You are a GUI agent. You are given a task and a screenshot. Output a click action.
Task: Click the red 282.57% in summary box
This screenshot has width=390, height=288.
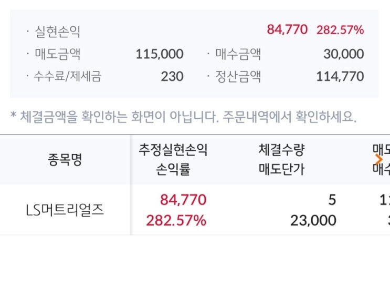tap(340, 30)
